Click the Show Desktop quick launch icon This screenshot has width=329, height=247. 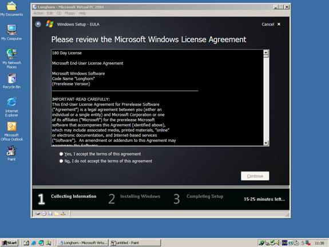(26, 243)
